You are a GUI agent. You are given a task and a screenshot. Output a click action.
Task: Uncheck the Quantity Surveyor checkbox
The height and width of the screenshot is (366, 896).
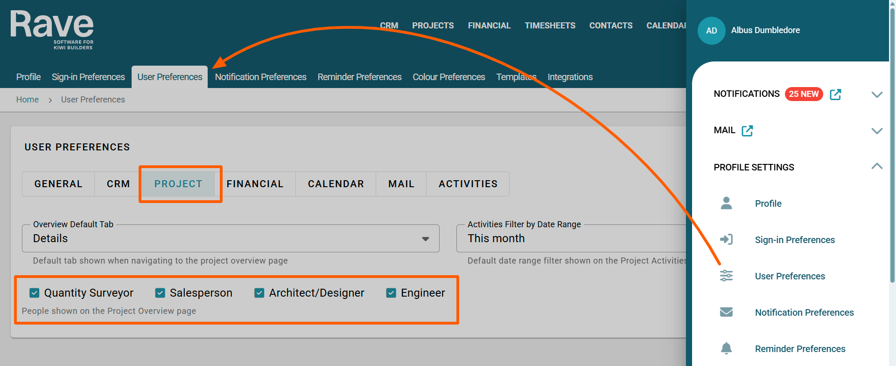pyautogui.click(x=34, y=293)
